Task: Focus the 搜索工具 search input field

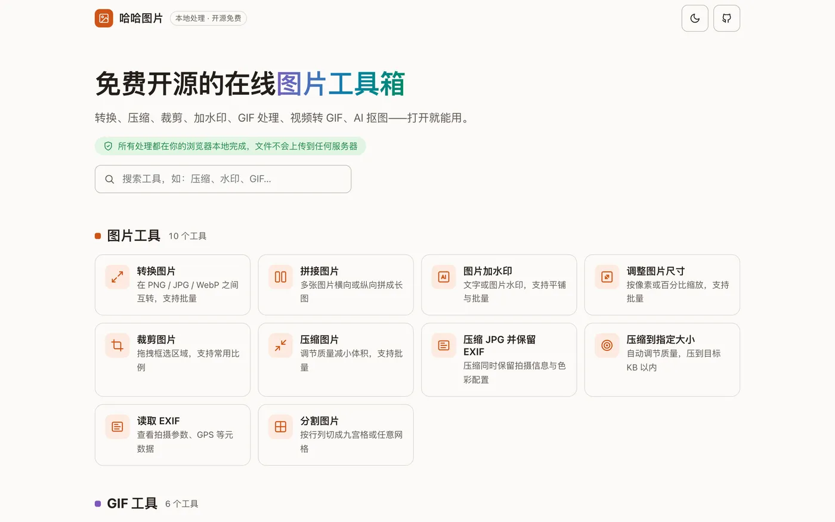Action: pyautogui.click(x=223, y=179)
